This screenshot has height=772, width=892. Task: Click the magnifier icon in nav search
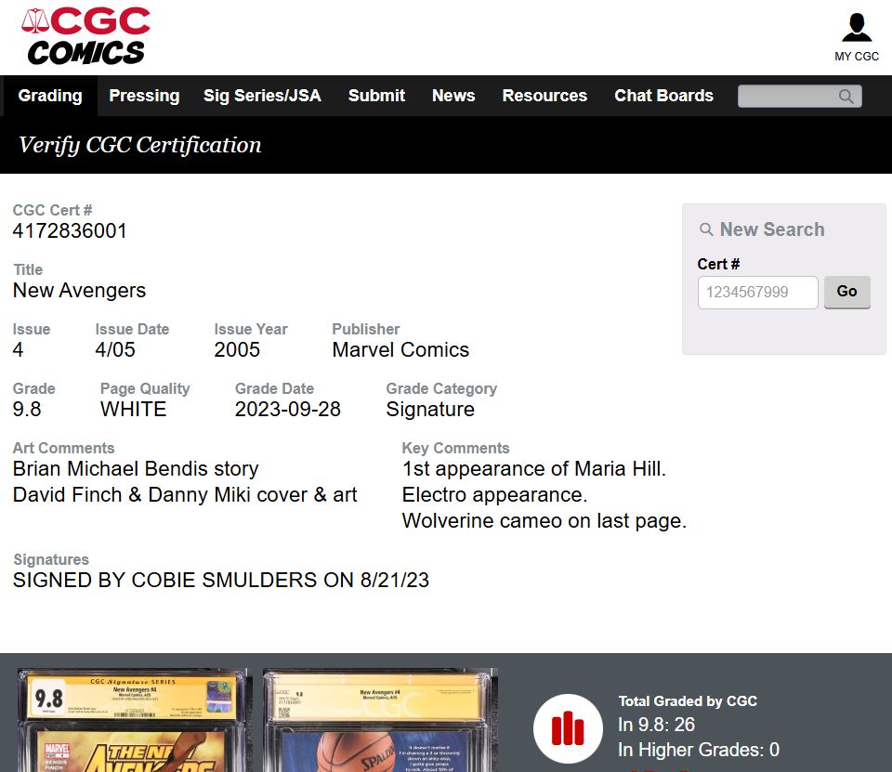(x=846, y=96)
